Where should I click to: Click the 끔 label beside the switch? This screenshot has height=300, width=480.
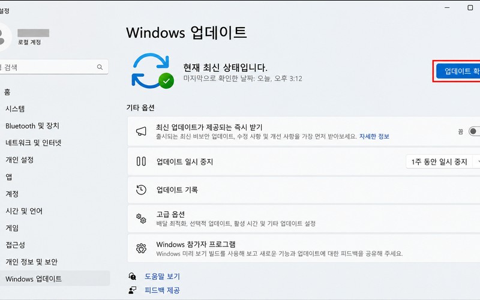460,132
